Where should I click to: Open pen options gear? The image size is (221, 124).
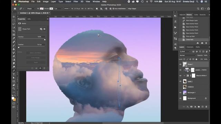pyautogui.click(x=110, y=9)
